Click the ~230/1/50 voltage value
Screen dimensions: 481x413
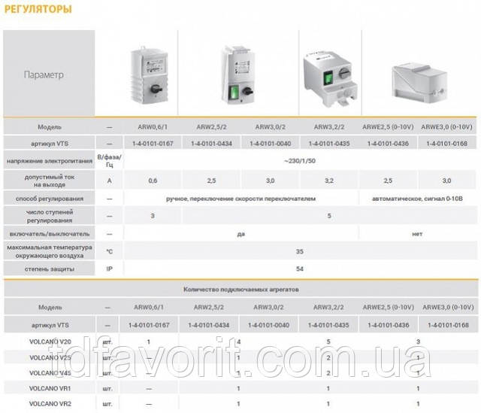[300, 161]
